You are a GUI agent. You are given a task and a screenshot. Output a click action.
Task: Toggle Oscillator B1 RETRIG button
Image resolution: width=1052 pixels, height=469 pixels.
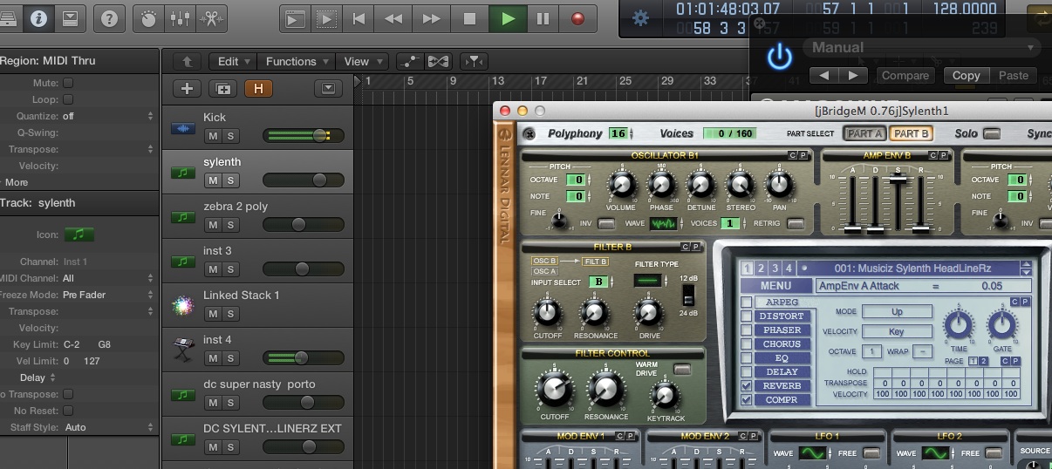coord(795,224)
